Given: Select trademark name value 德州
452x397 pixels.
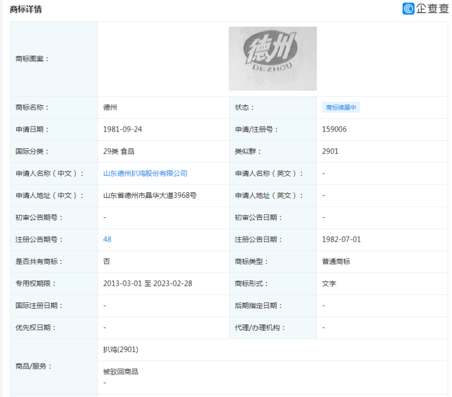Looking at the screenshot, I should [x=111, y=108].
